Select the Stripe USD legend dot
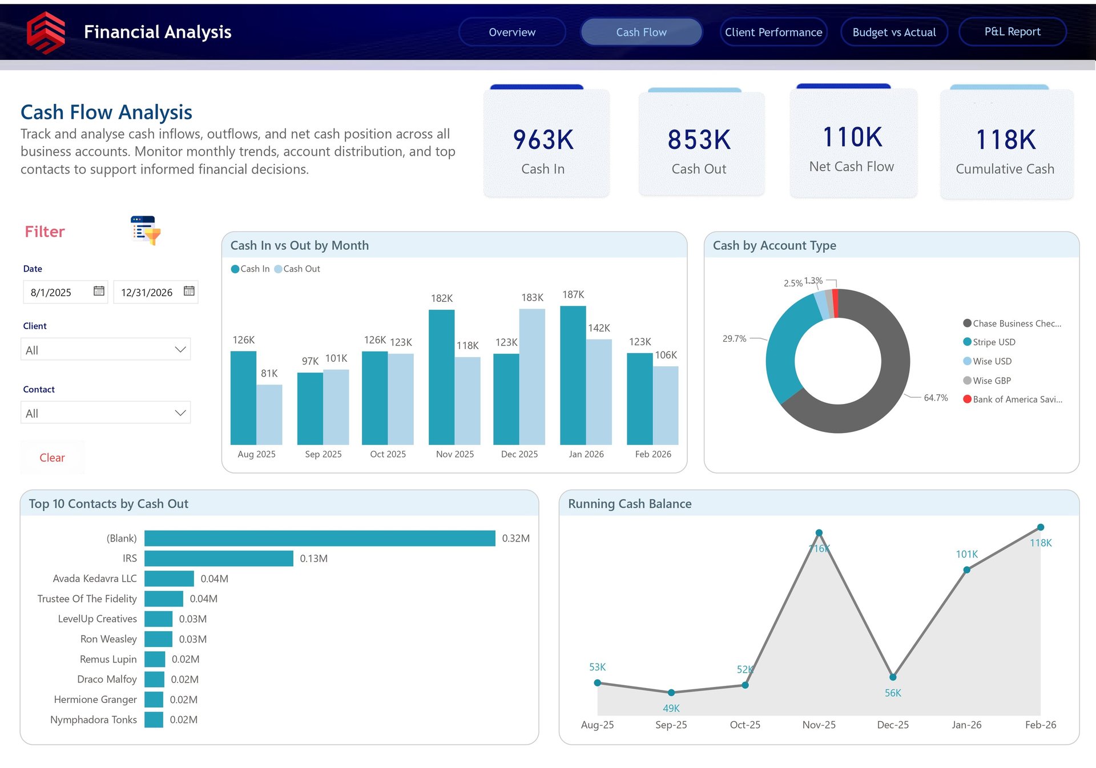This screenshot has height=768, width=1096. point(967,342)
